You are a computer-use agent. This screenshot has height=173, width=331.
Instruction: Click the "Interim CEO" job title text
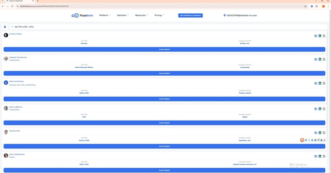coord(84,140)
